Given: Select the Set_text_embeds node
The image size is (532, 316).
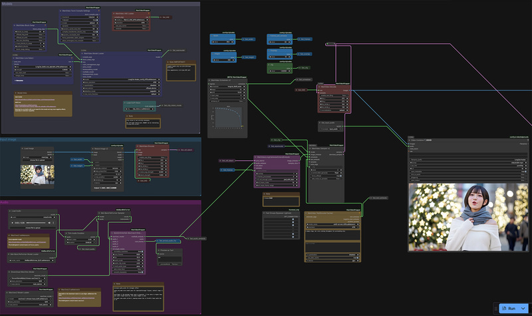Looking at the screenshot, I should click(x=378, y=198).
